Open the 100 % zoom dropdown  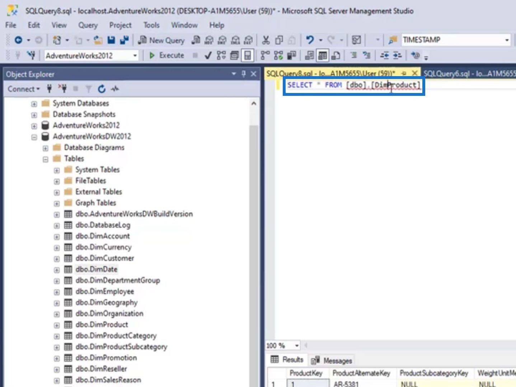[x=297, y=346]
